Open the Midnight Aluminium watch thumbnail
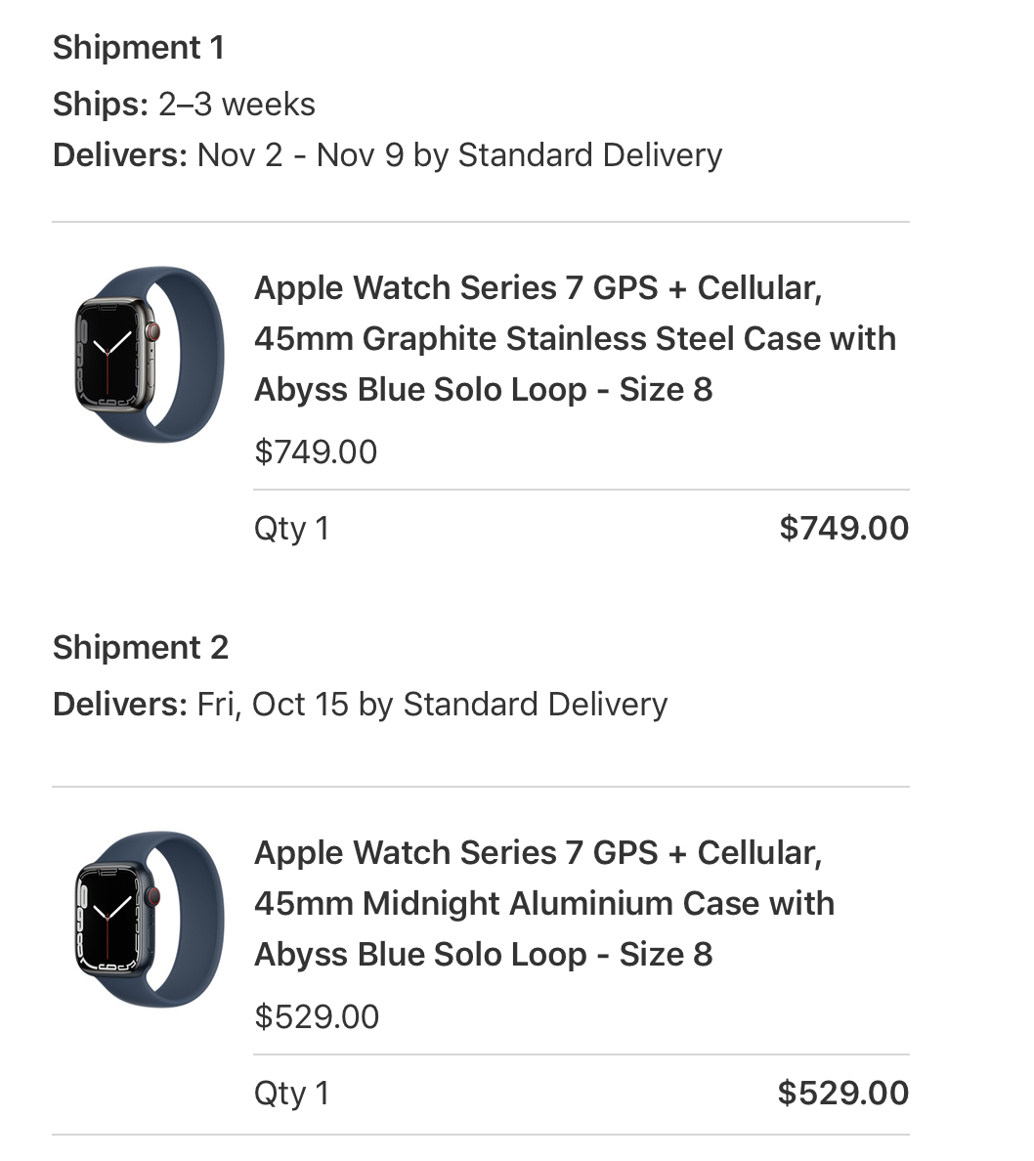This screenshot has height=1161, width=1034. coord(149,919)
